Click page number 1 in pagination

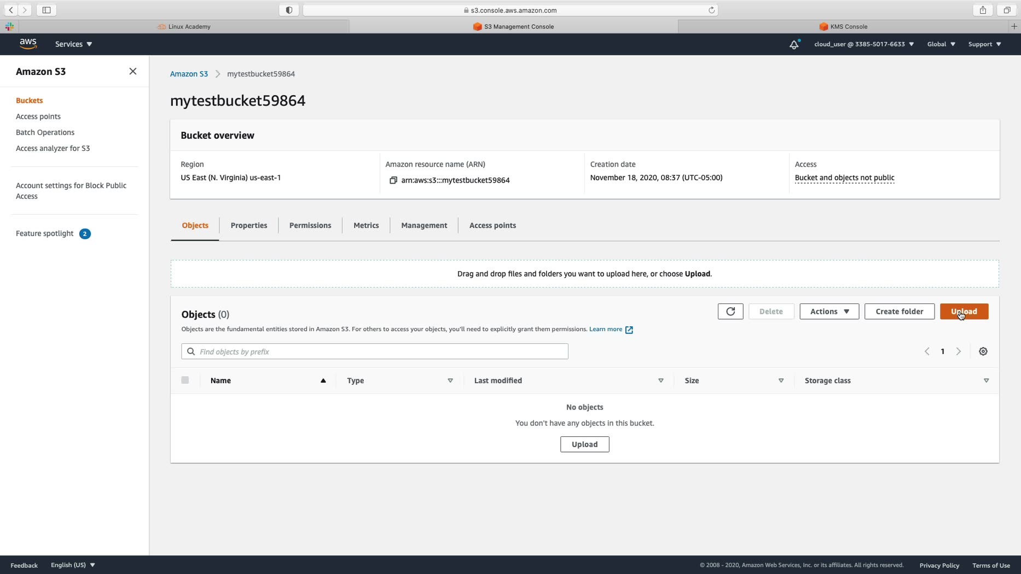pos(943,352)
